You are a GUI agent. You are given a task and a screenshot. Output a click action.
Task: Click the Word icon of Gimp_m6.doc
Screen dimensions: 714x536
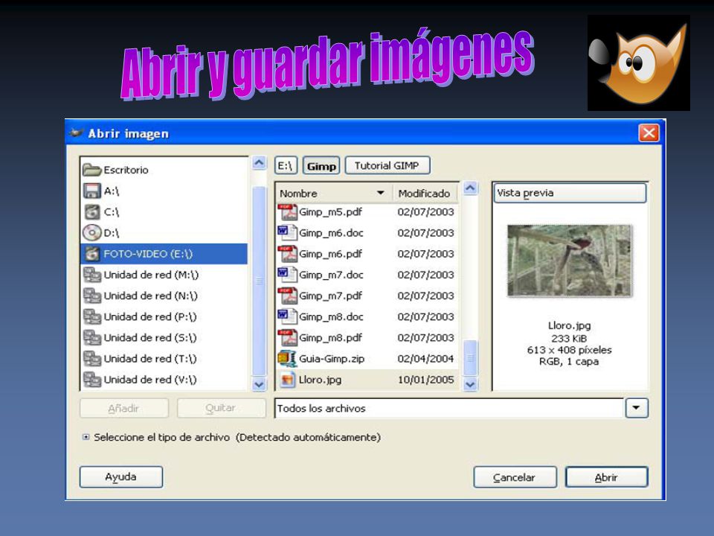pyautogui.click(x=287, y=232)
